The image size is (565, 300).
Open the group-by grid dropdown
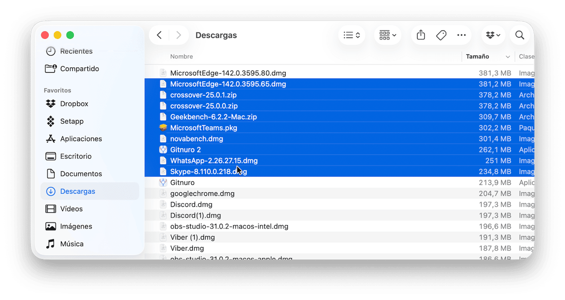(x=388, y=35)
